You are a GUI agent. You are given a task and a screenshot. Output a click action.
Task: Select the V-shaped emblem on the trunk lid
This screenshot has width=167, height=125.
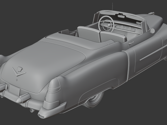(19, 72)
